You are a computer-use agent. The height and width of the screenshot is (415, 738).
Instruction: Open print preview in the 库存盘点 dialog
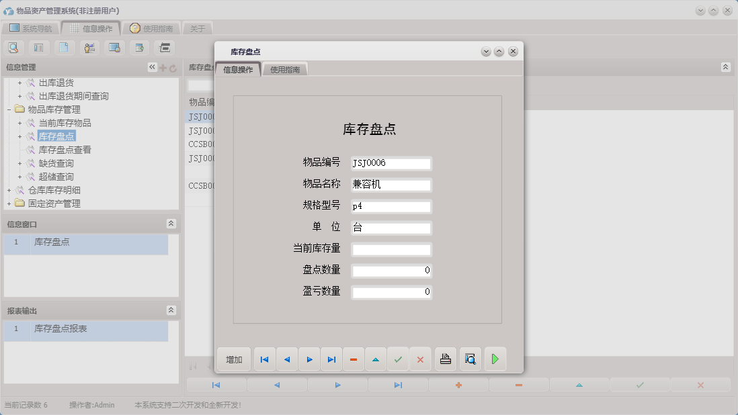pos(470,359)
